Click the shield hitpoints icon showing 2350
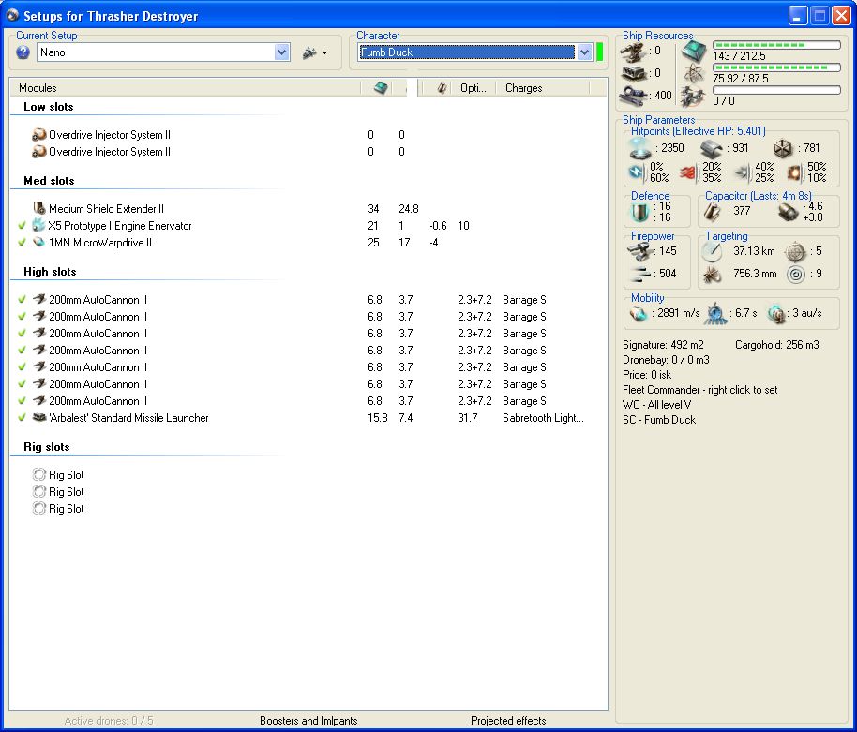This screenshot has width=857, height=732. click(640, 147)
